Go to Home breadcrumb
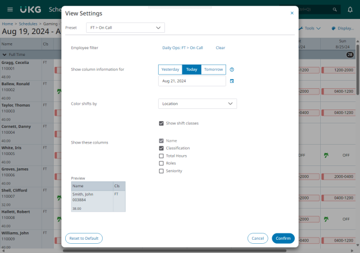Image resolution: width=360 pixels, height=253 pixels. point(7,24)
